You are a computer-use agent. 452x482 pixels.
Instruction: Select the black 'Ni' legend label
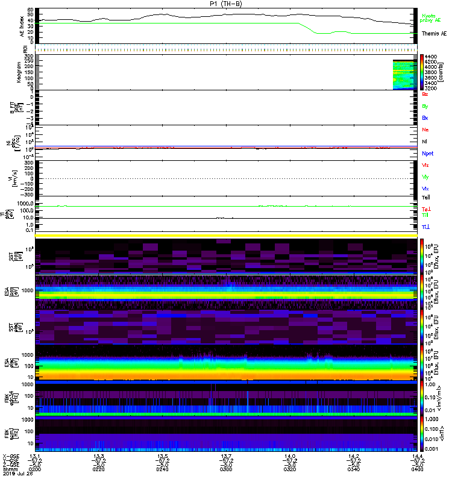pyautogui.click(x=424, y=142)
